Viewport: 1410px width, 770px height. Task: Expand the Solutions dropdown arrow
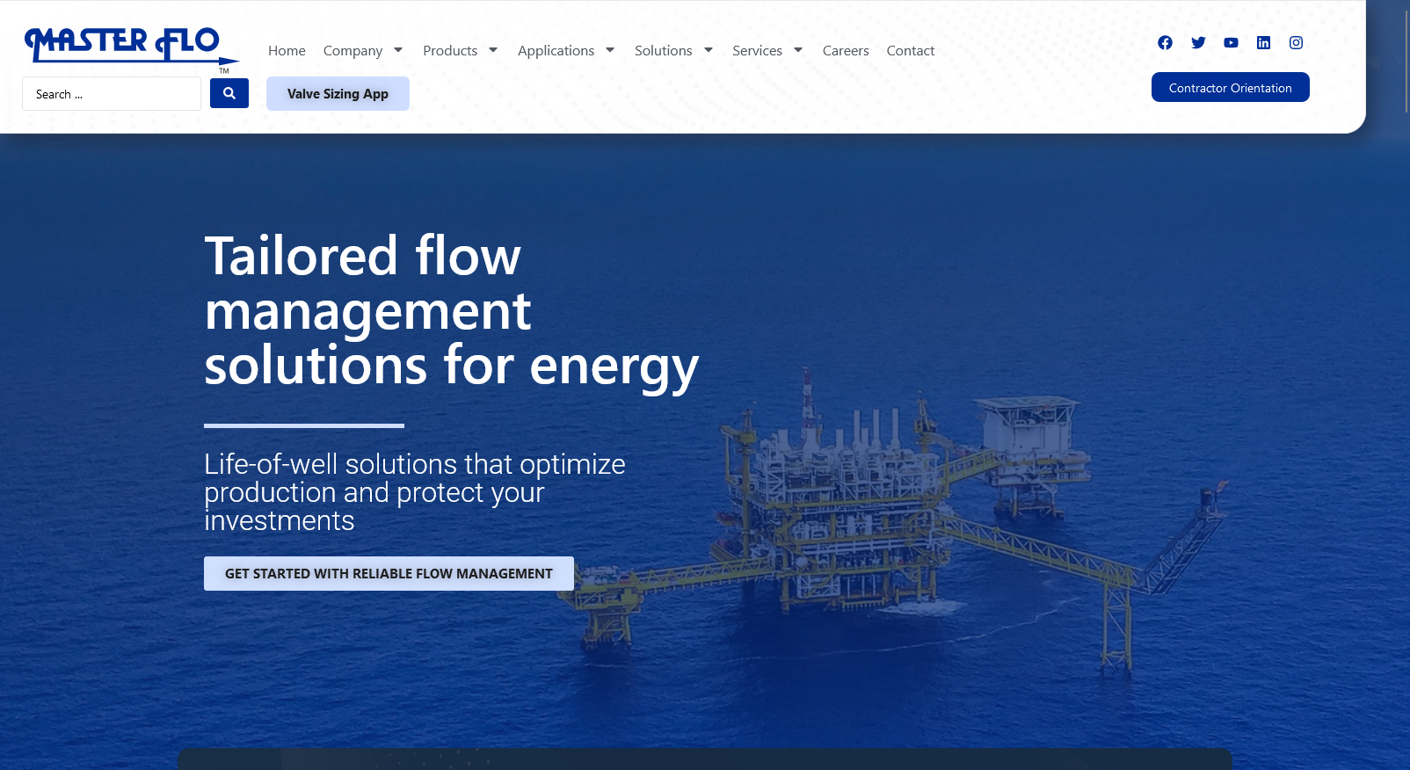709,50
